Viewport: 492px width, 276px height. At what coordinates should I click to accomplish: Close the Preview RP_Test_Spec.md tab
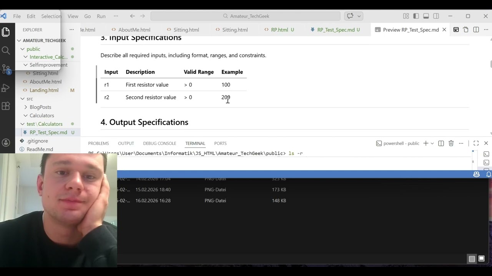point(444,30)
